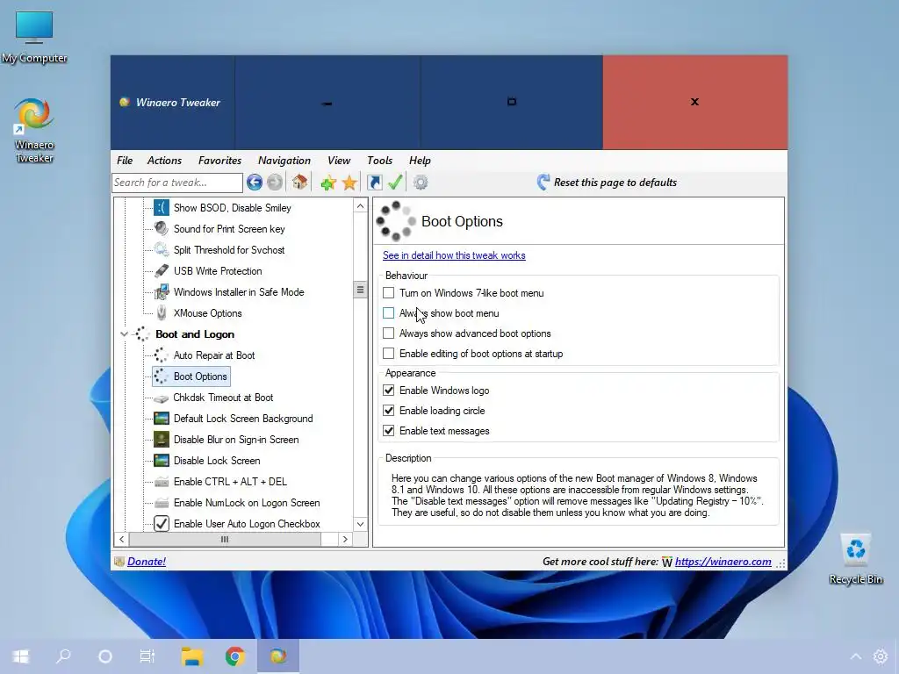Open the Tools menu

(x=379, y=161)
